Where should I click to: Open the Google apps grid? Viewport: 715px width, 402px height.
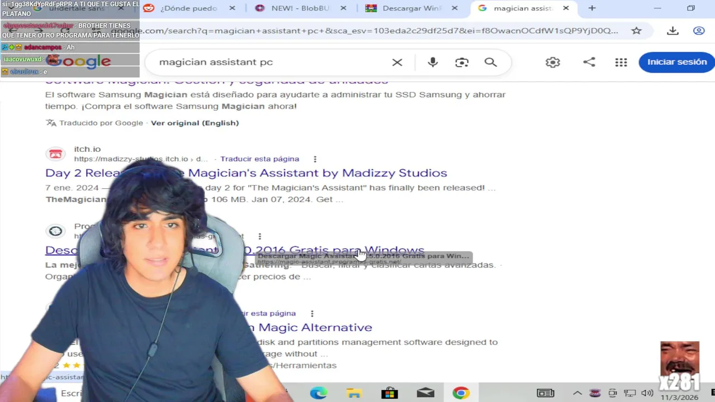tap(621, 62)
